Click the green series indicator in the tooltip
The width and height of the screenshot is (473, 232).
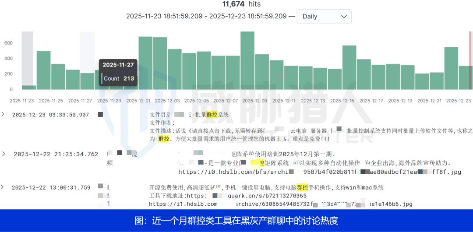coord(102,78)
